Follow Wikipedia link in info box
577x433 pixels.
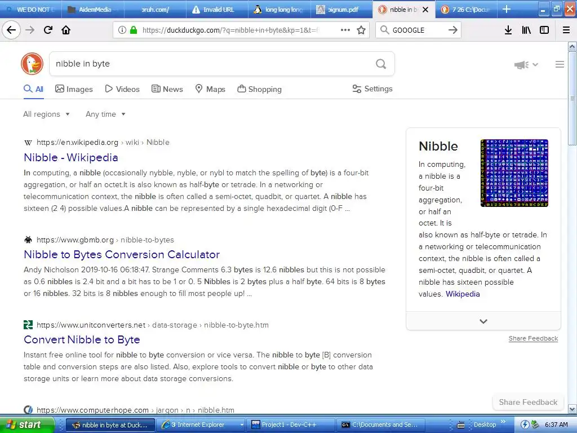click(x=463, y=294)
